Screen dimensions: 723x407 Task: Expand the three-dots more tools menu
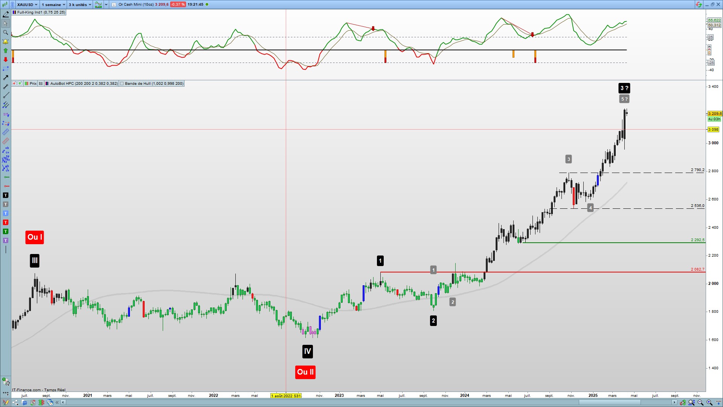click(x=6, y=393)
